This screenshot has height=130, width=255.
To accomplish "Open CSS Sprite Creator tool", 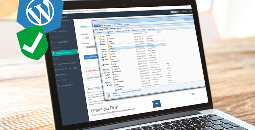I will pos(61,42).
